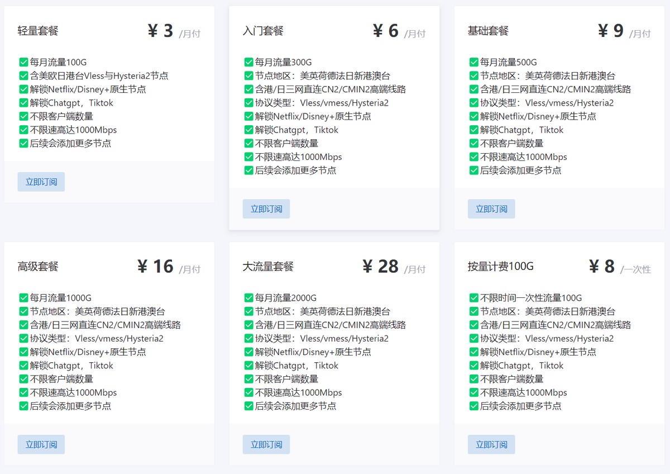
Task: Toggle the checkmark for 不限客户端数量 in 入门套餐
Action: tap(248, 143)
